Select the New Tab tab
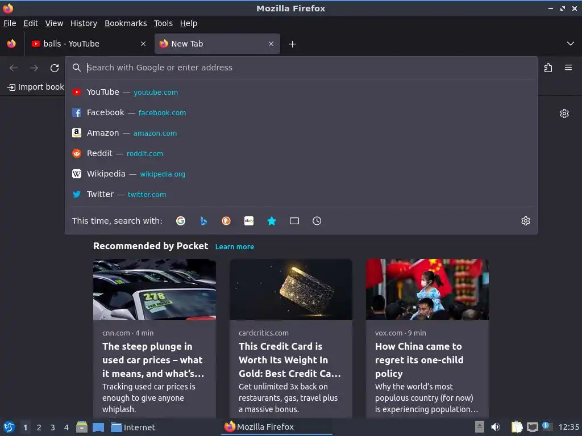This screenshot has height=436, width=582. click(x=217, y=44)
